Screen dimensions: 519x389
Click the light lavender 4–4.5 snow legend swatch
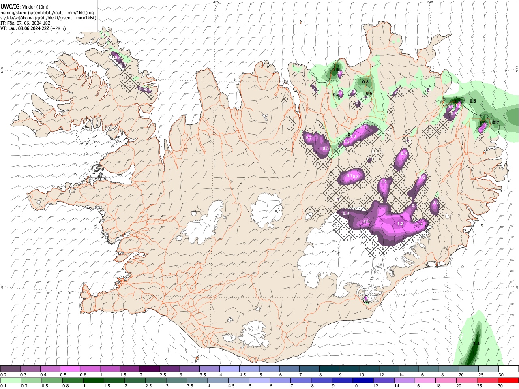pyautogui.click(x=229, y=369)
